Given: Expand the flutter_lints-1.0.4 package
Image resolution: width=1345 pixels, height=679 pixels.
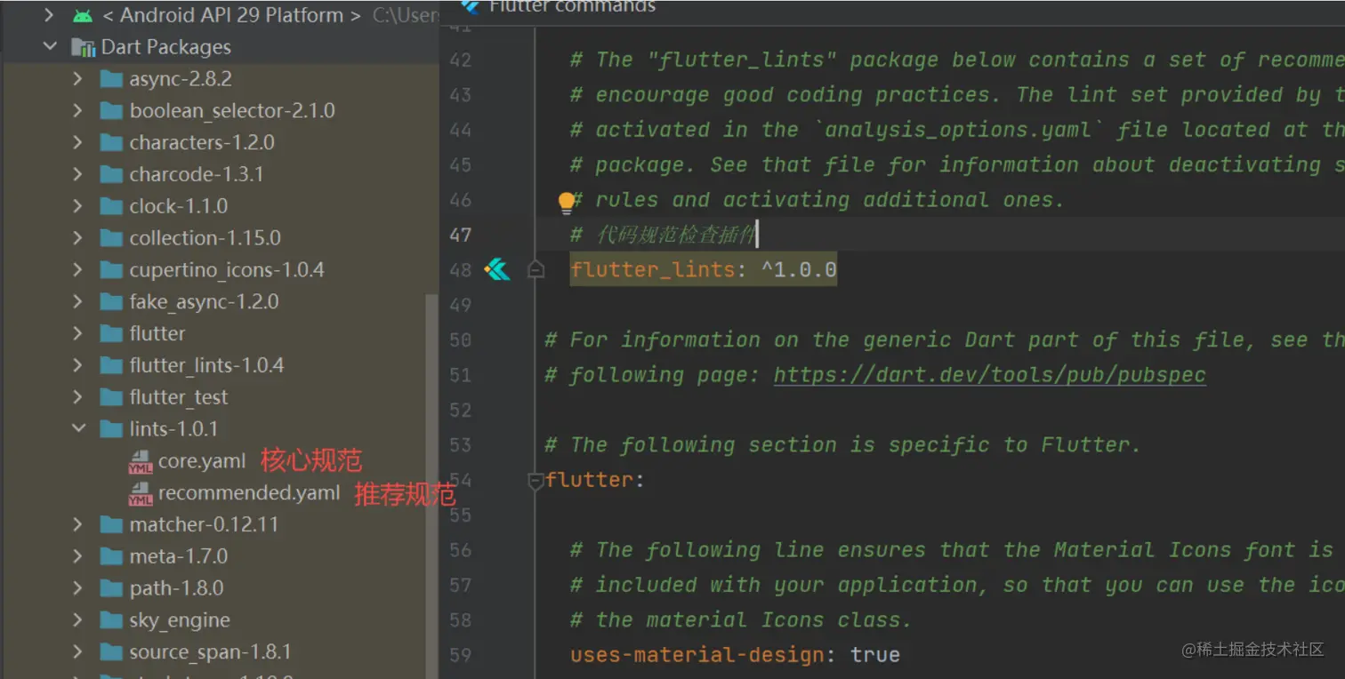Looking at the screenshot, I should coord(78,365).
